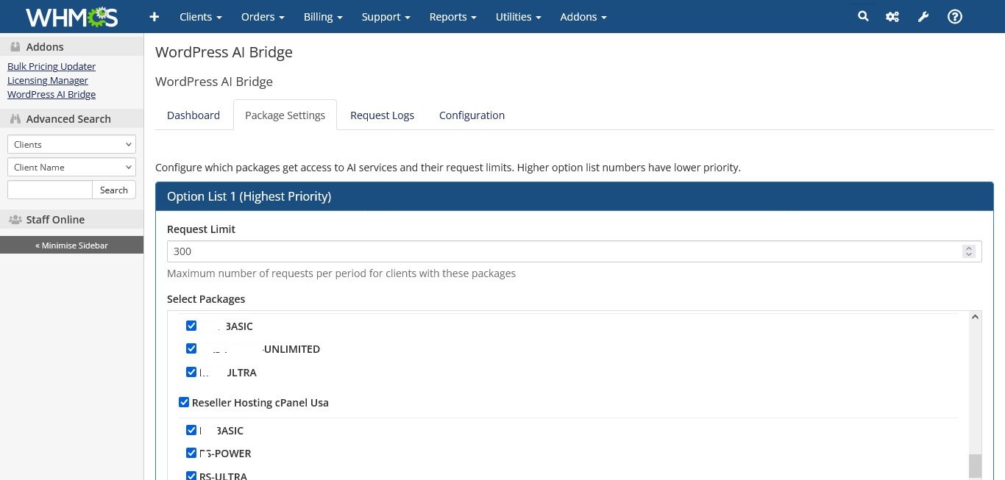Toggle the RS-POWER package checkbox
This screenshot has width=1005, height=480.
pos(191,453)
